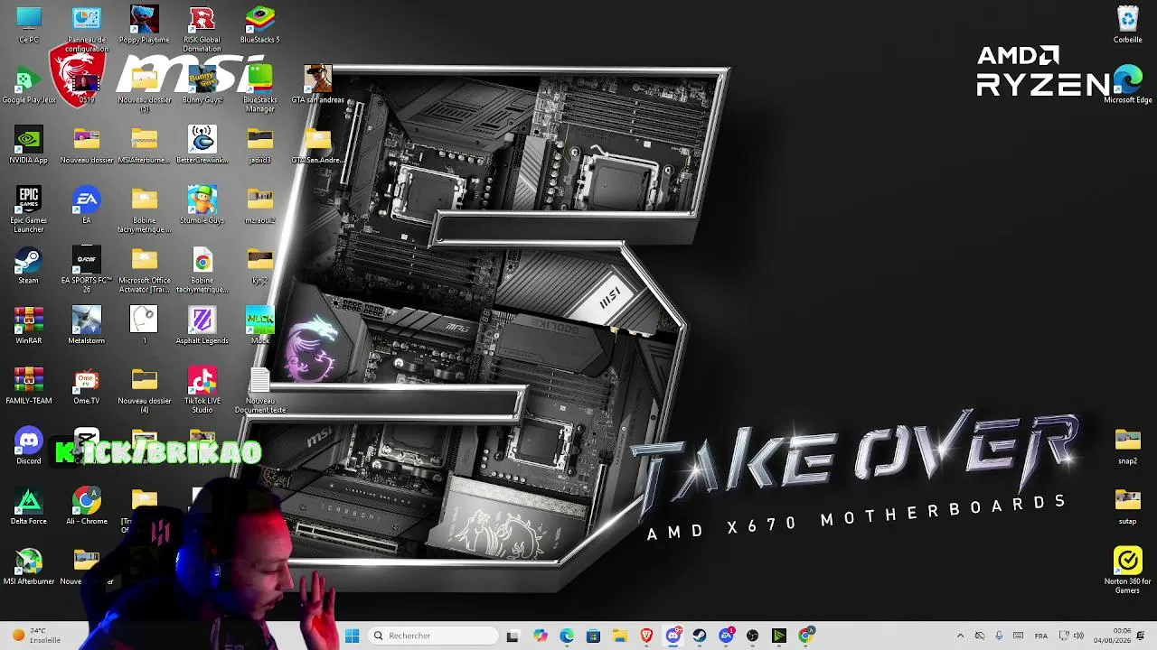Launch RISK Global Domination
This screenshot has height=650, width=1157.
click(202, 29)
